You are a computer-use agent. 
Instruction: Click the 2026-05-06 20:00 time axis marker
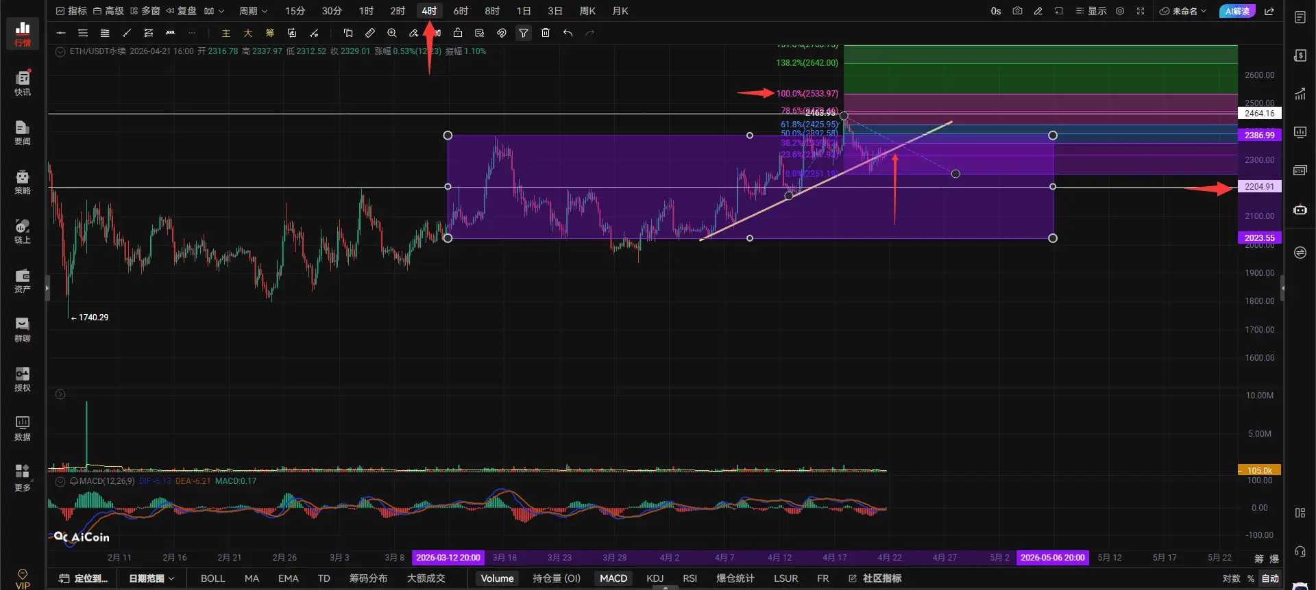pos(1053,558)
